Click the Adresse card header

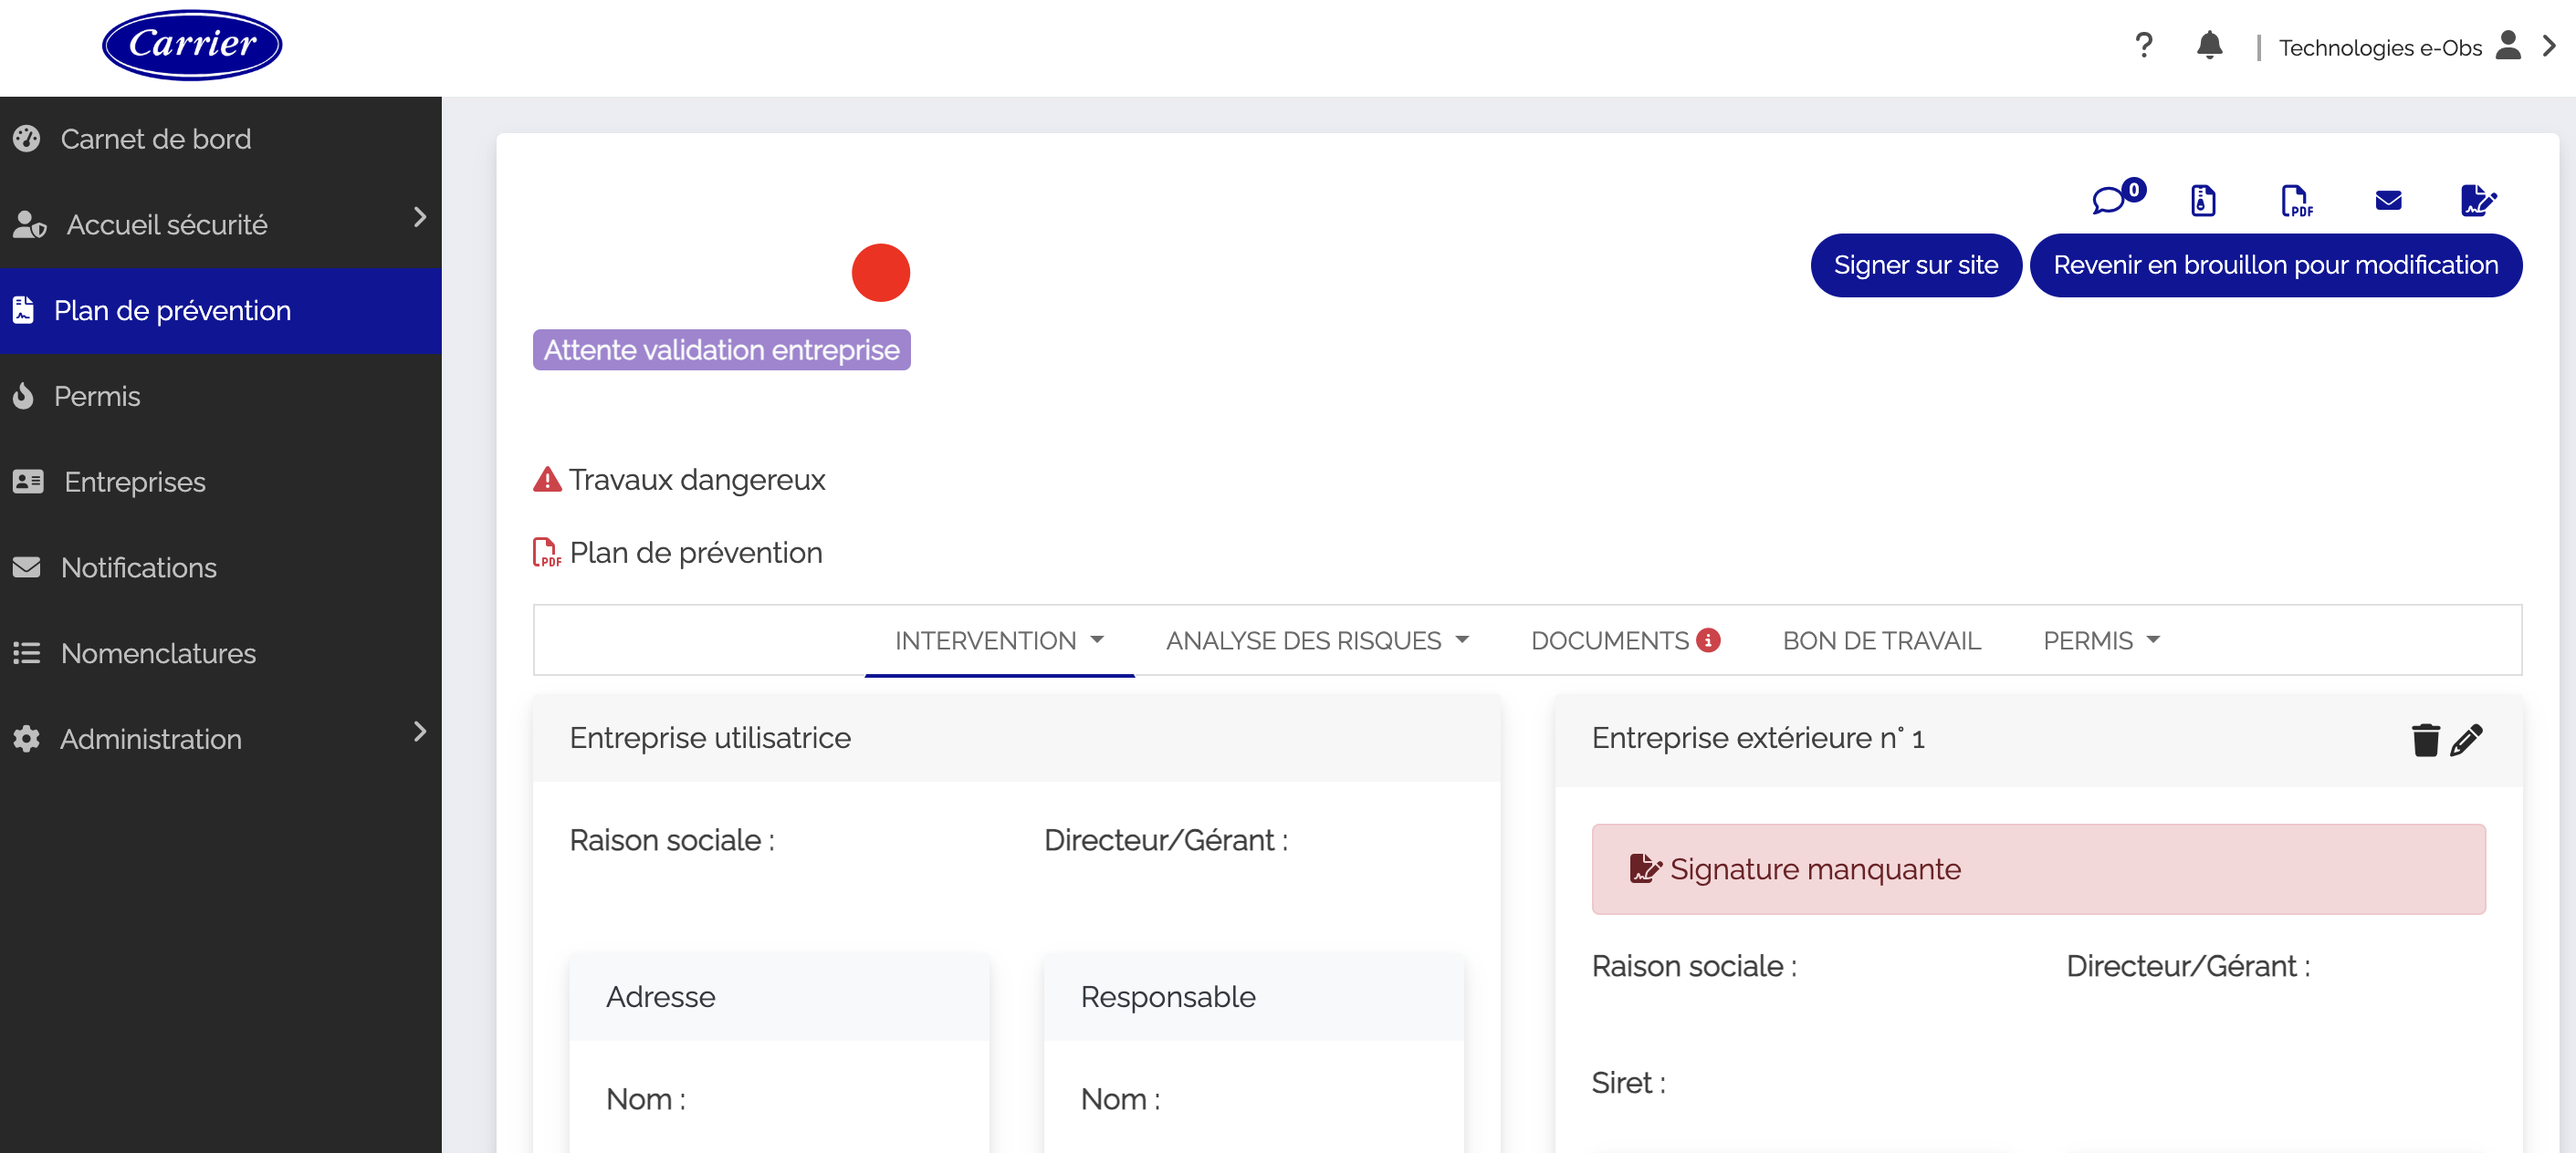pyautogui.click(x=779, y=997)
